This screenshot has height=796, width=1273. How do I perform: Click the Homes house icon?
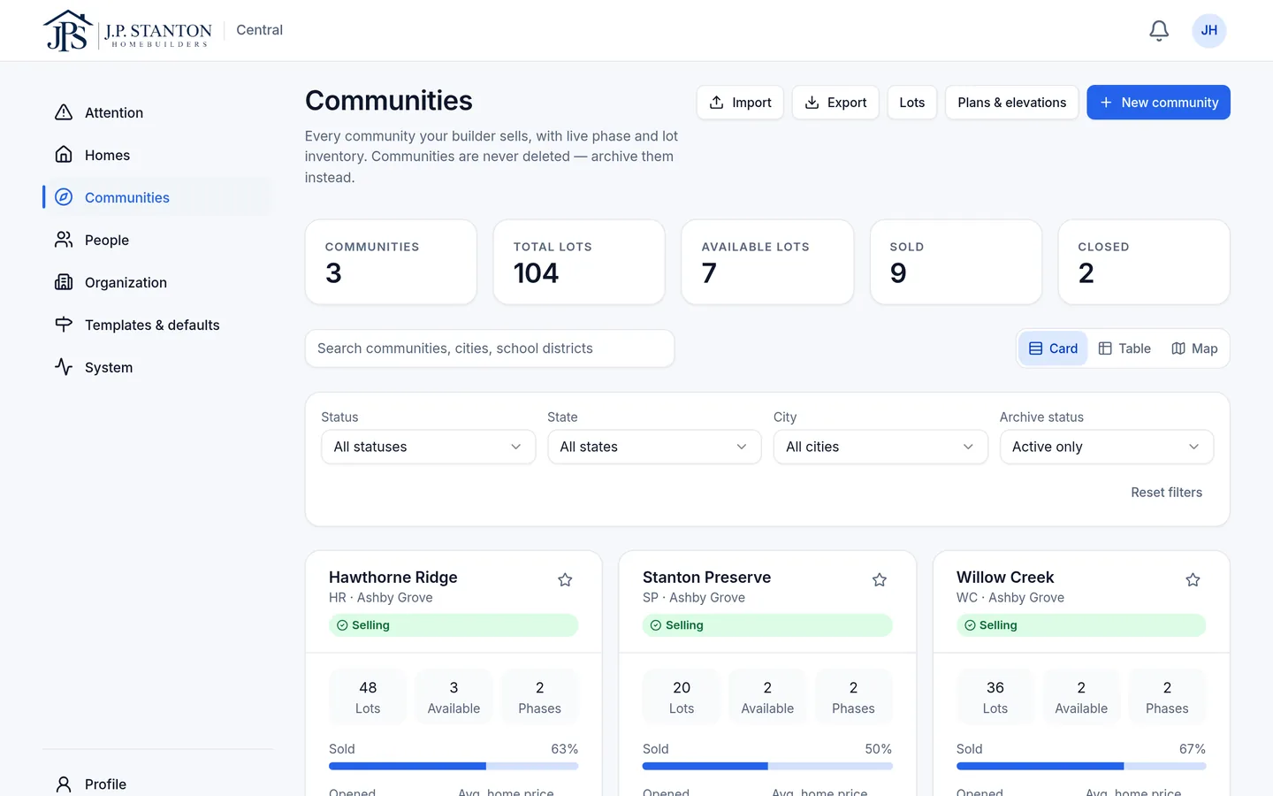(x=64, y=155)
